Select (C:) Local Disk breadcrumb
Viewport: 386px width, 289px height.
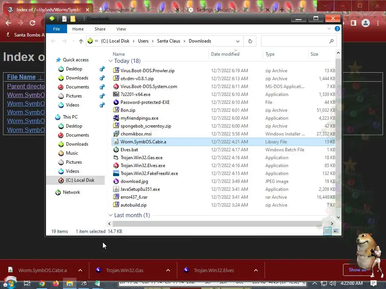[115, 41]
